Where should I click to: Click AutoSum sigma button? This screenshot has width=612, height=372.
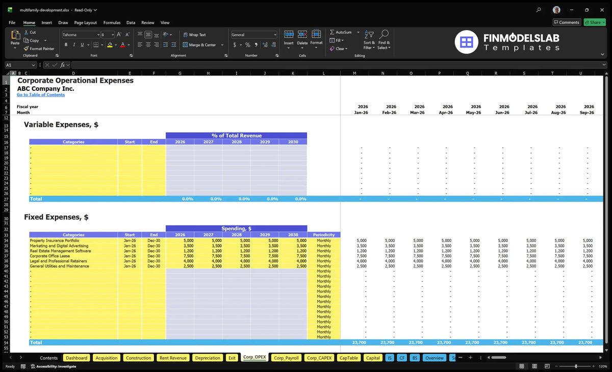[341, 32]
